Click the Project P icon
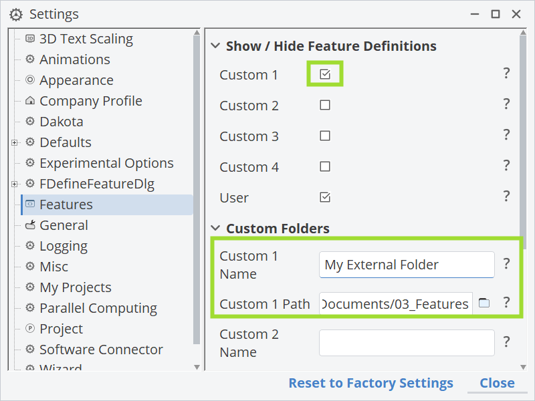The height and width of the screenshot is (401, 535). [x=30, y=328]
